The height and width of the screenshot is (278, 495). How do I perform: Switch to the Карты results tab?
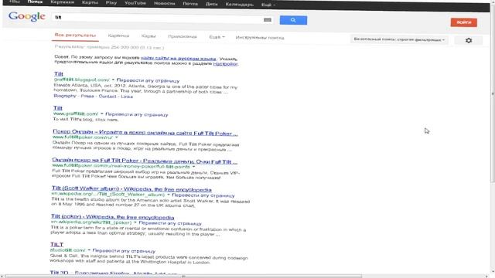148,36
